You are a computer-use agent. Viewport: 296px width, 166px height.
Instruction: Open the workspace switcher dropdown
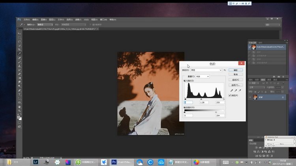click(273, 25)
